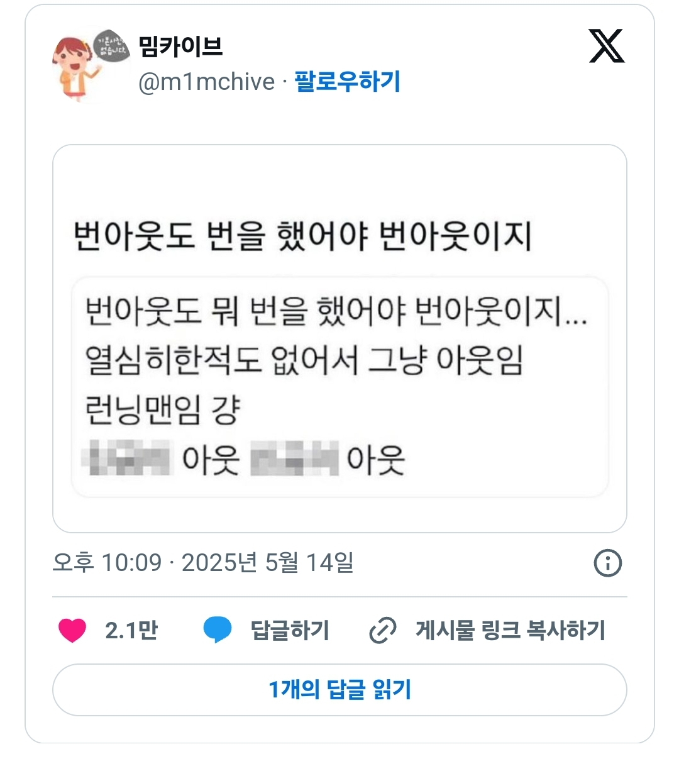This screenshot has width=679, height=771.
Task: Copy link via 게시물 링크 복사하기
Action: pyautogui.click(x=510, y=630)
